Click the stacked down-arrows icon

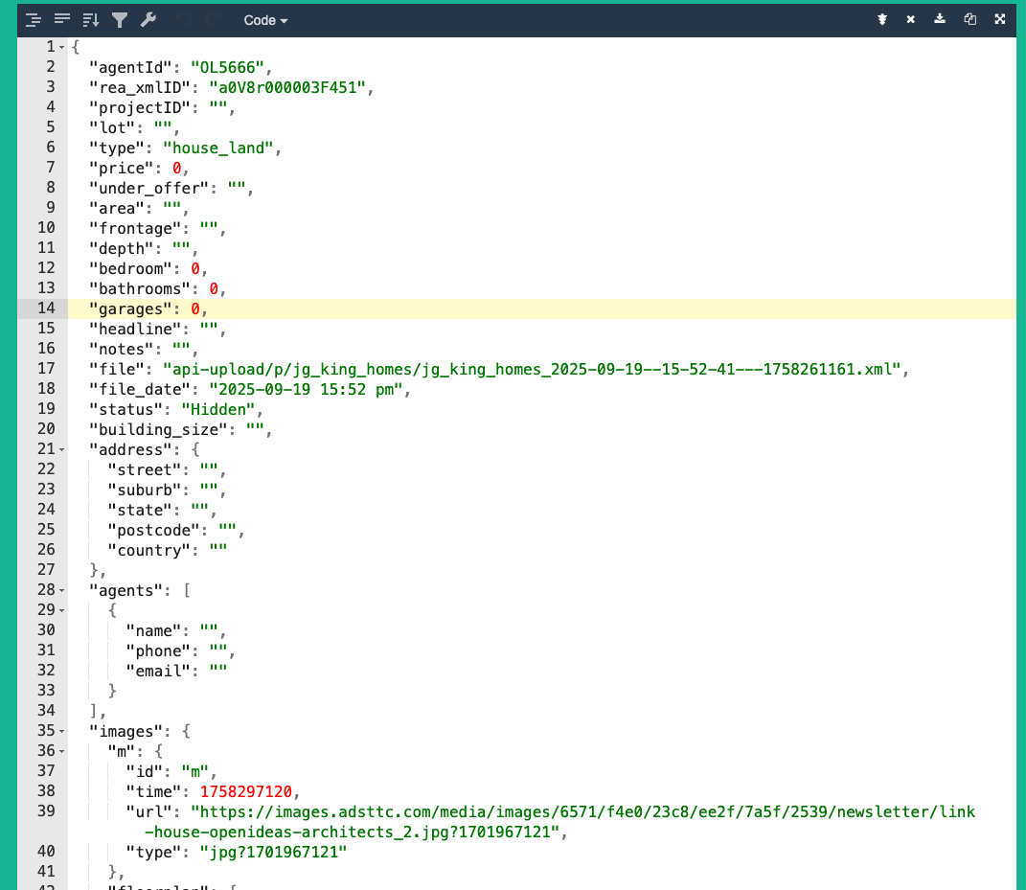882,19
